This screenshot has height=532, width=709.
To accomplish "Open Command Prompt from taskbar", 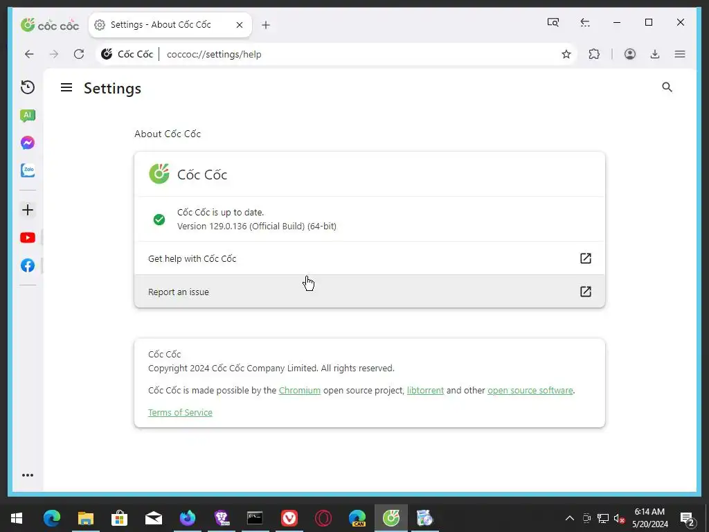I will (x=255, y=518).
